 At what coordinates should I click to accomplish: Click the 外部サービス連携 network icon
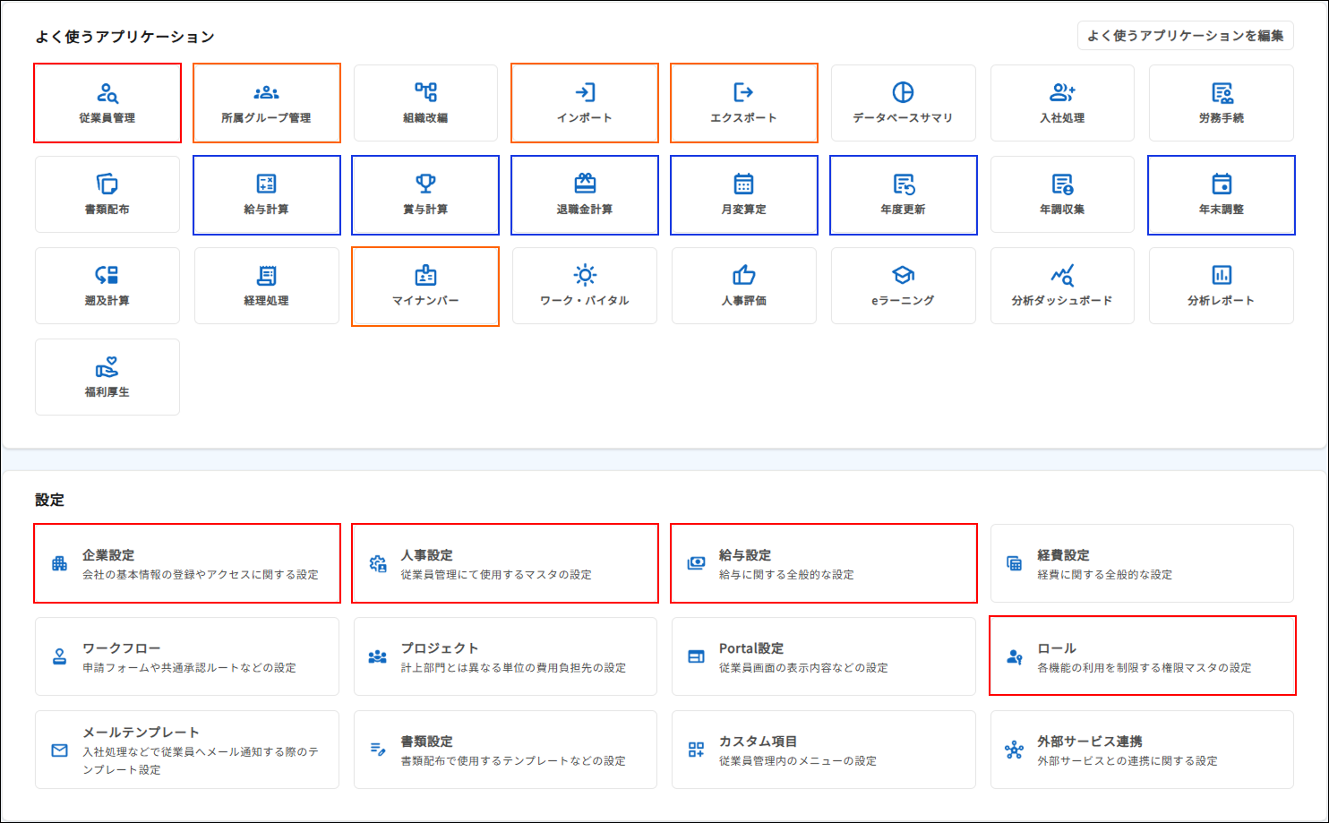point(1014,750)
